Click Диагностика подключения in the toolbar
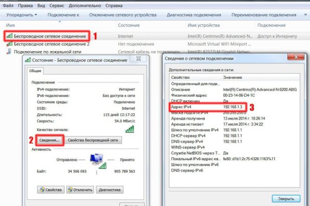The image size is (310, 206). tap(196, 15)
